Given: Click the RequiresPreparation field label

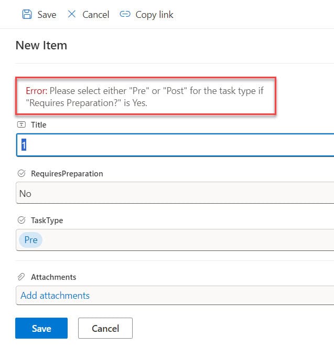Looking at the screenshot, I should [x=67, y=174].
